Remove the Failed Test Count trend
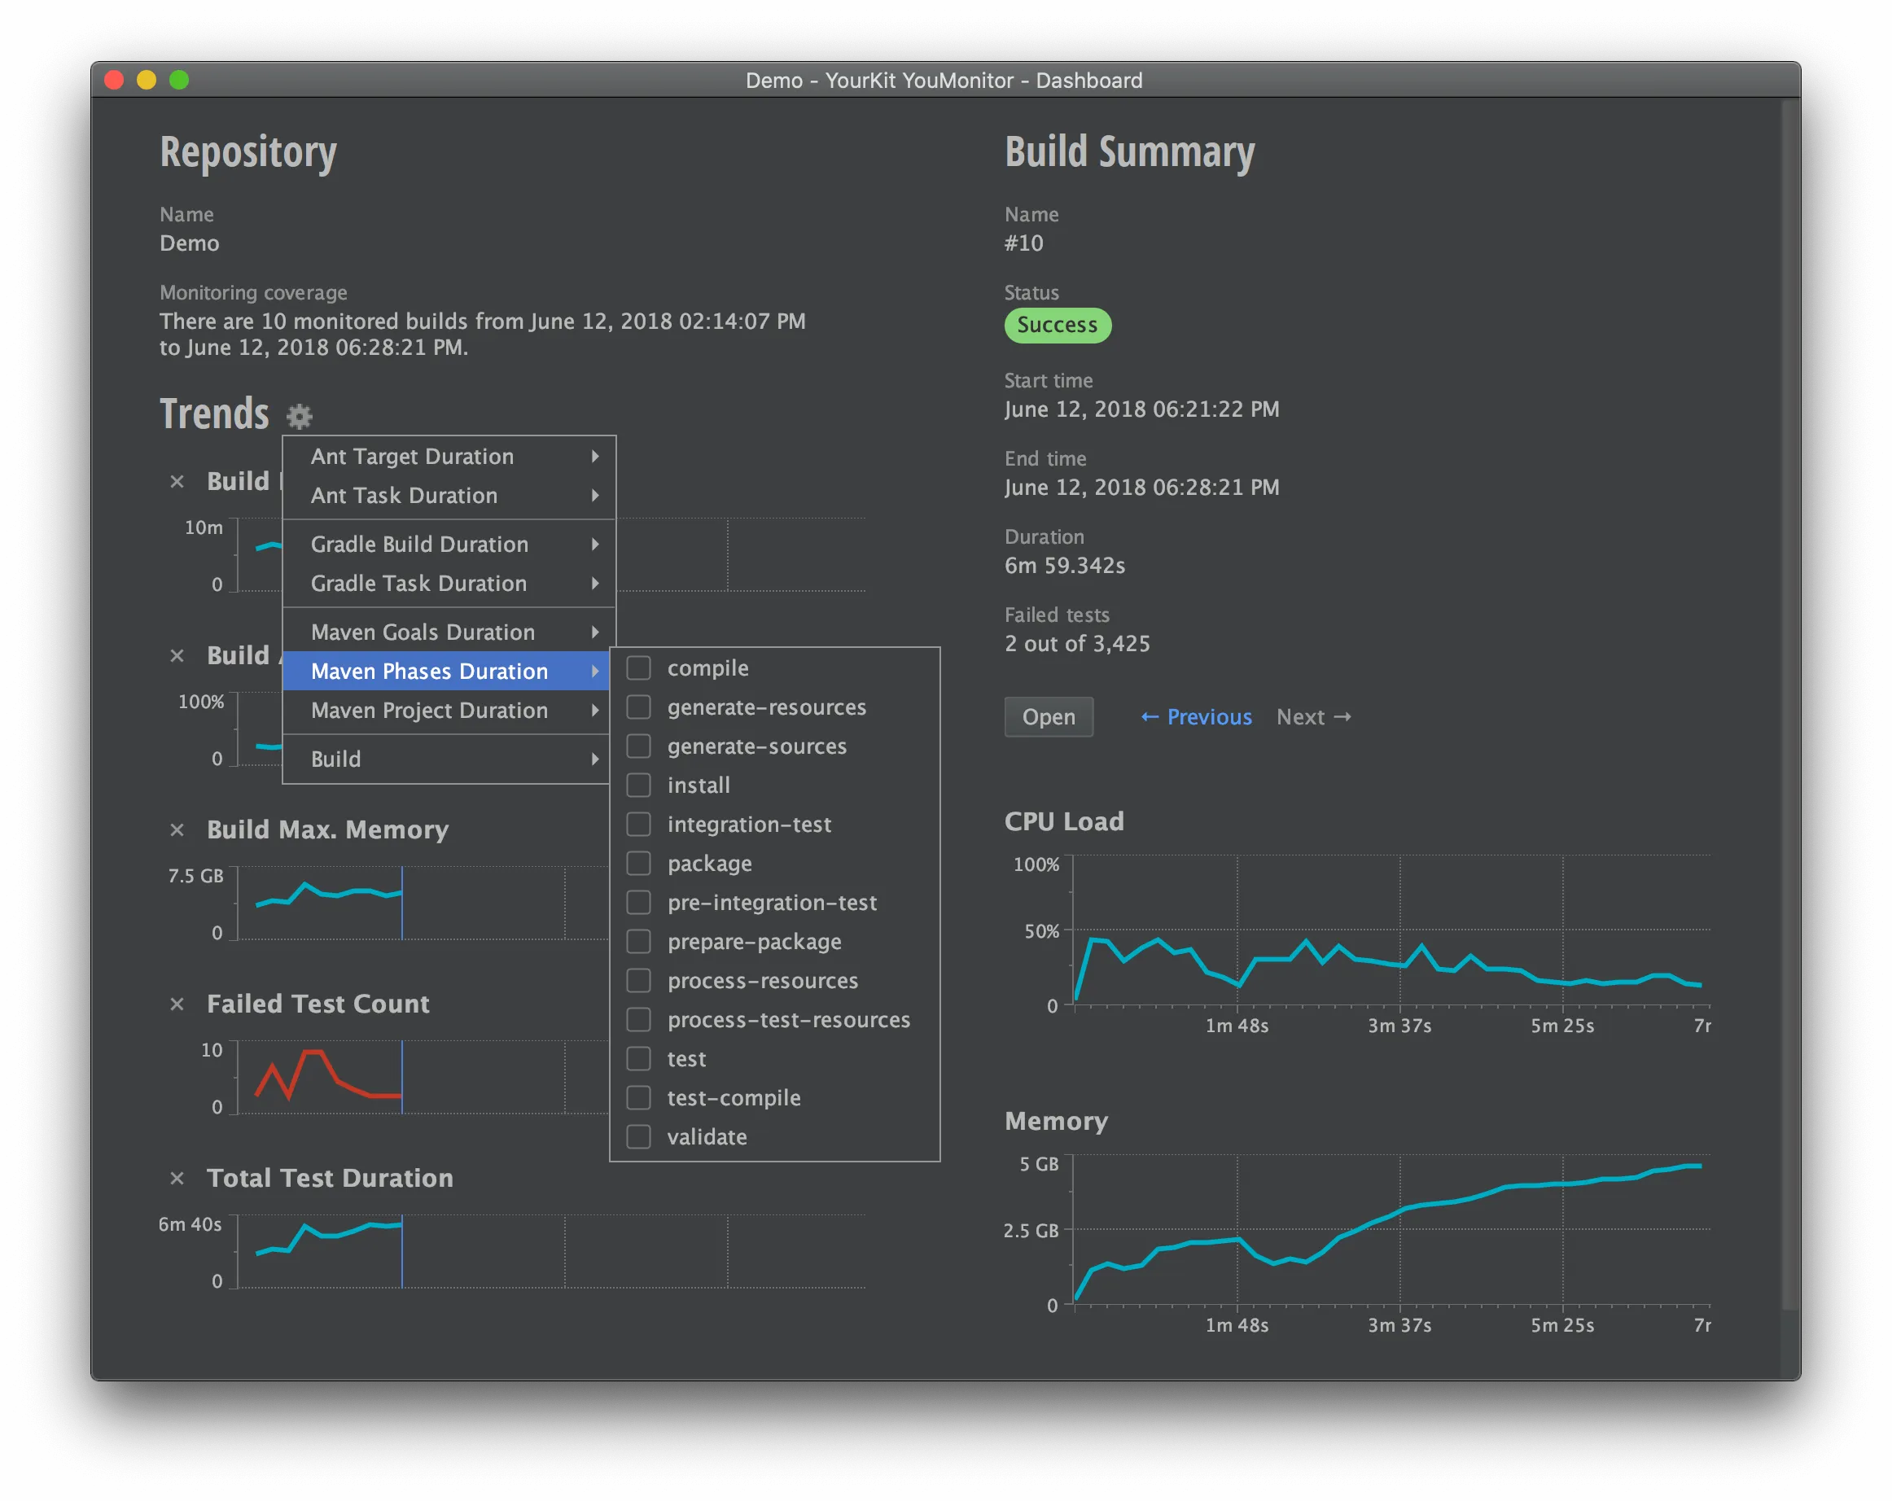 (177, 1004)
